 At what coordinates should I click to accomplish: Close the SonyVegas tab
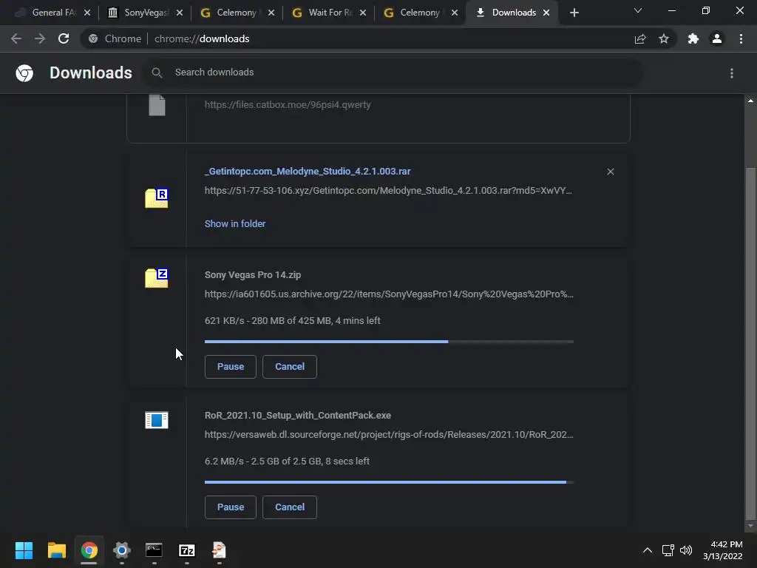[180, 13]
